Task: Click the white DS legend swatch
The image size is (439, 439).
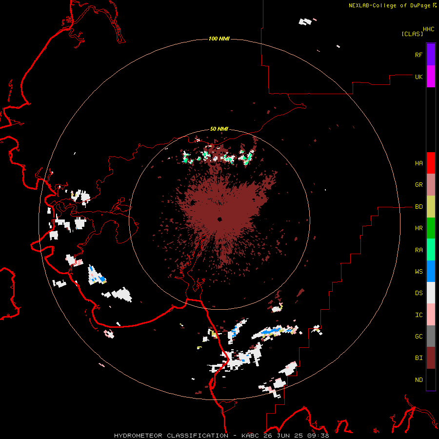Action: (x=431, y=293)
